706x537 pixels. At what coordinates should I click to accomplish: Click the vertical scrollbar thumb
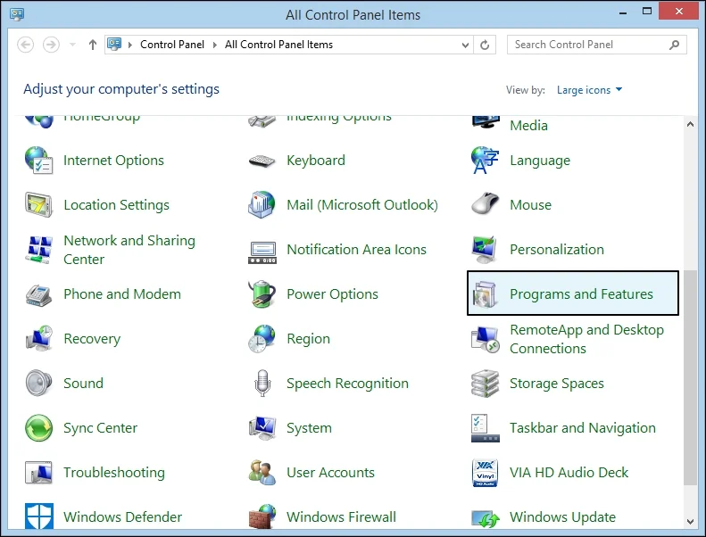click(x=690, y=377)
